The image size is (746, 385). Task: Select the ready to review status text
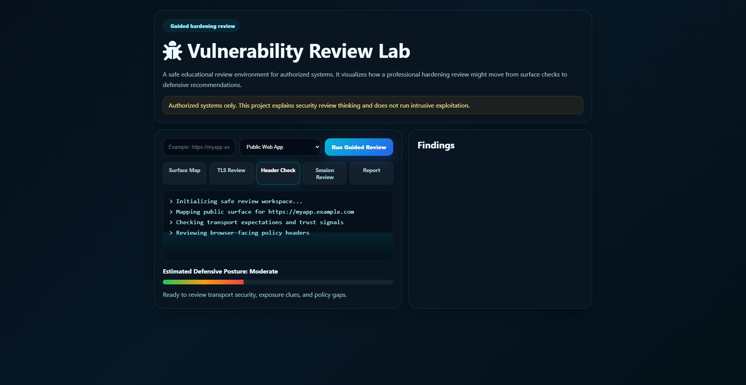255,294
